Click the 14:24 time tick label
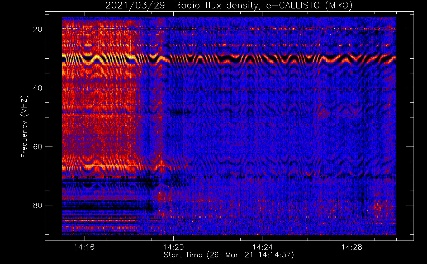This screenshot has height=264, width=427. pos(263,247)
